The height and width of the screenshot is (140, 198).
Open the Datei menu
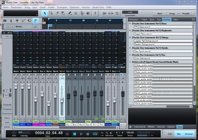pos(6,7)
